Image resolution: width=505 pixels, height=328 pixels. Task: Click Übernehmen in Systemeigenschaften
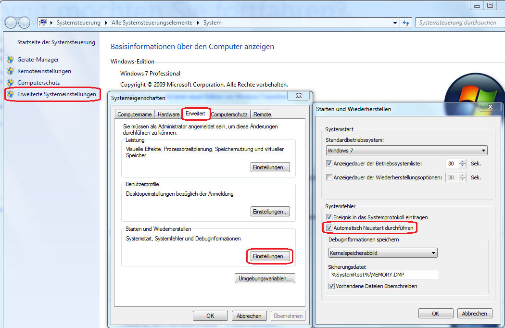tap(288, 316)
